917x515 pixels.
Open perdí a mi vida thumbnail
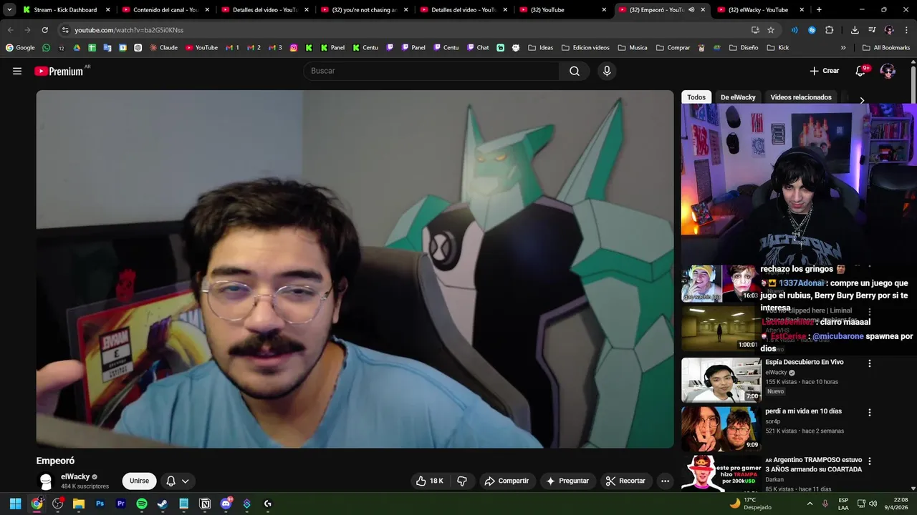tap(721, 429)
